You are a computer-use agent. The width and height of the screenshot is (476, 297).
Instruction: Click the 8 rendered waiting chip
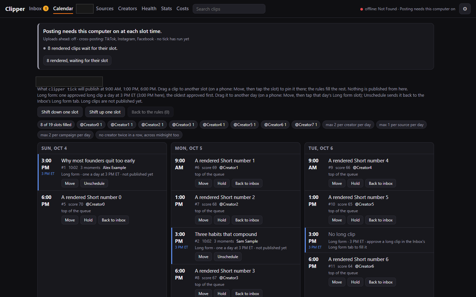[77, 61]
